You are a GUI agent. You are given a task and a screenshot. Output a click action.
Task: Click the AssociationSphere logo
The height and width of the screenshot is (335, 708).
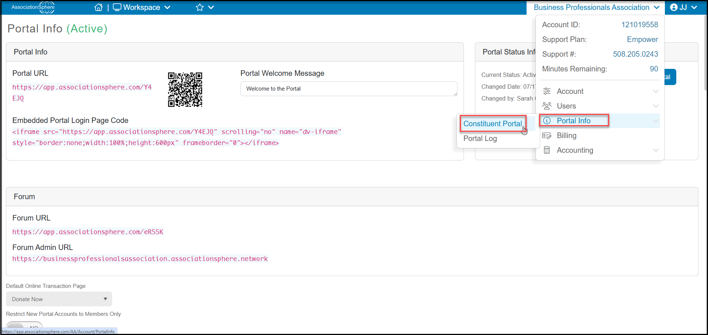coord(33,7)
